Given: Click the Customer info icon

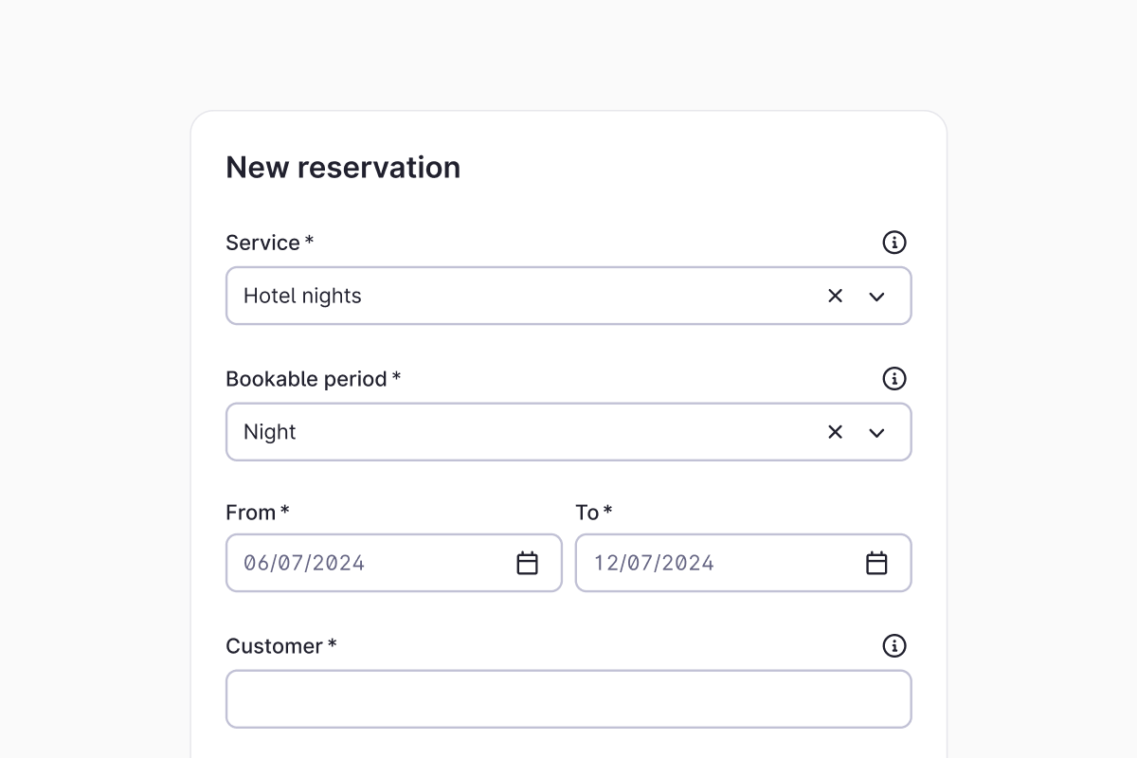Looking at the screenshot, I should coord(893,646).
